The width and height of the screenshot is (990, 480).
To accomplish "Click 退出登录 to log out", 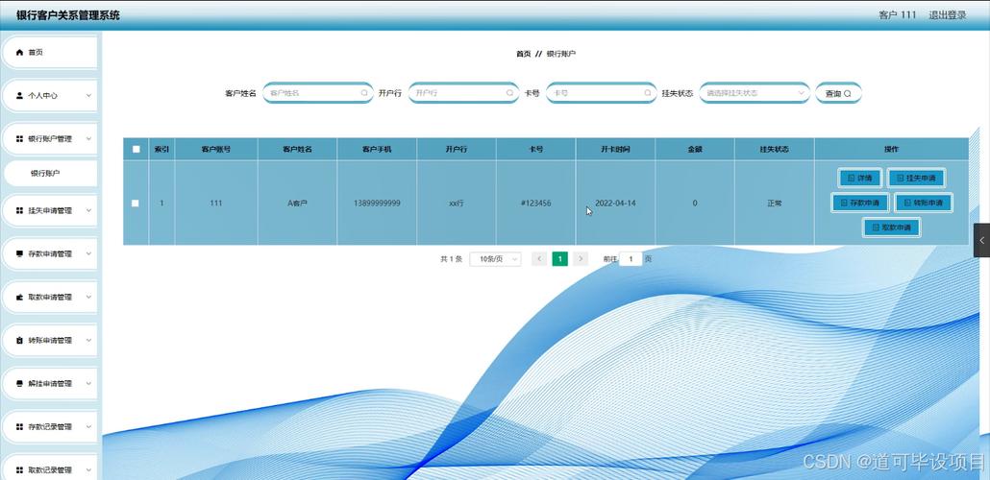I will (947, 15).
